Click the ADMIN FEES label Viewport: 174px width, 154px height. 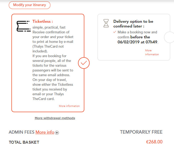(22, 132)
